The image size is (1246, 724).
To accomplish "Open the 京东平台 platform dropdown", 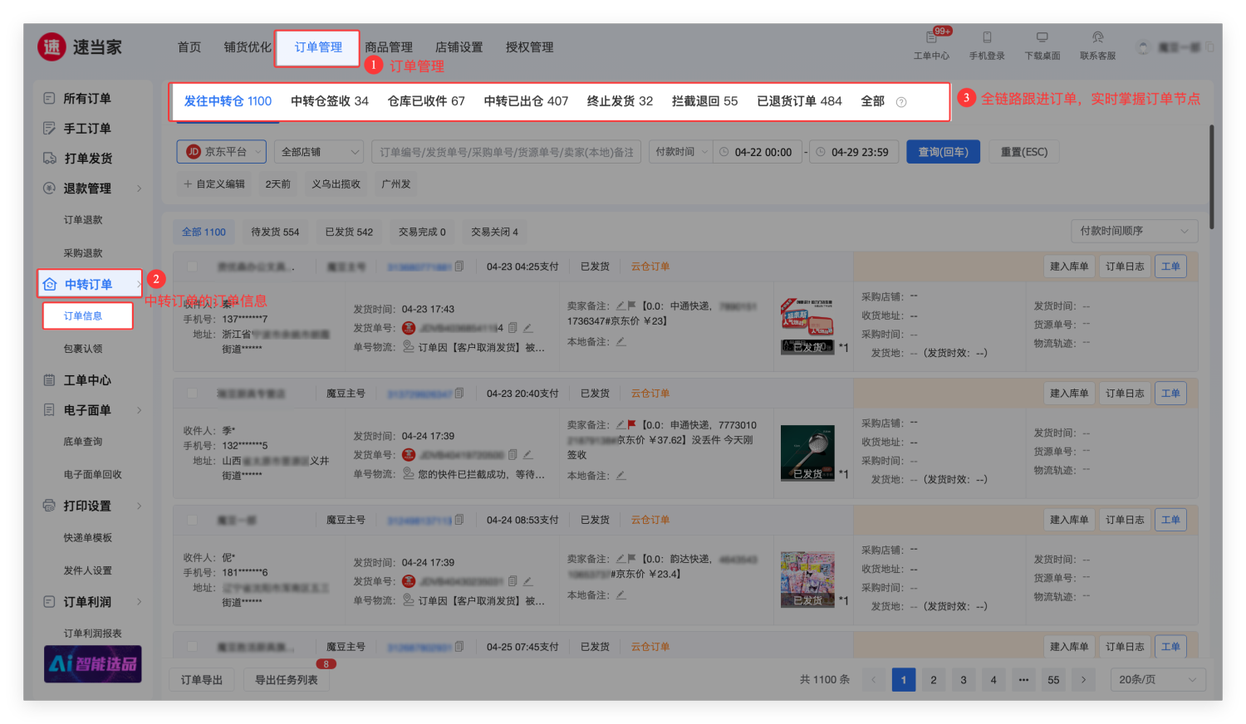I will [x=221, y=152].
